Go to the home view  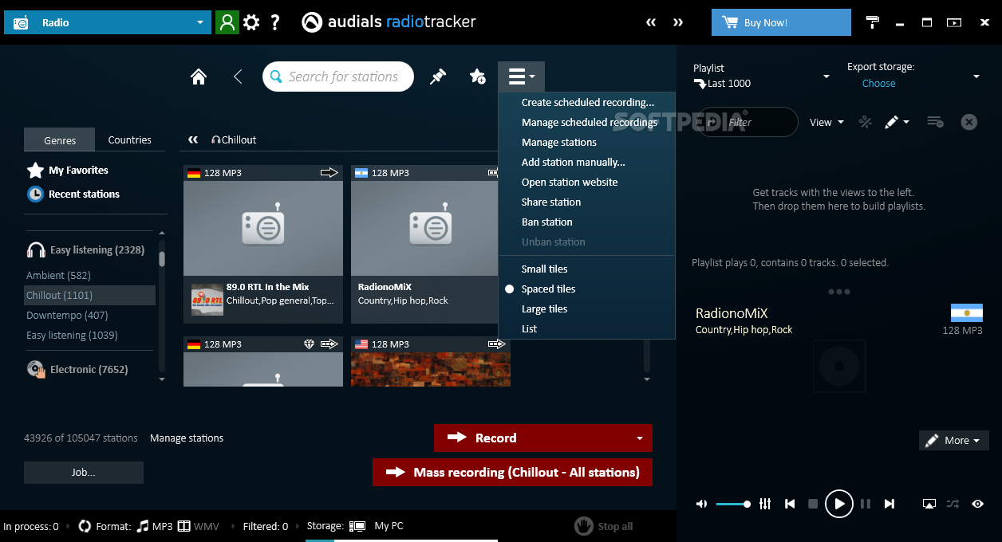pos(199,77)
